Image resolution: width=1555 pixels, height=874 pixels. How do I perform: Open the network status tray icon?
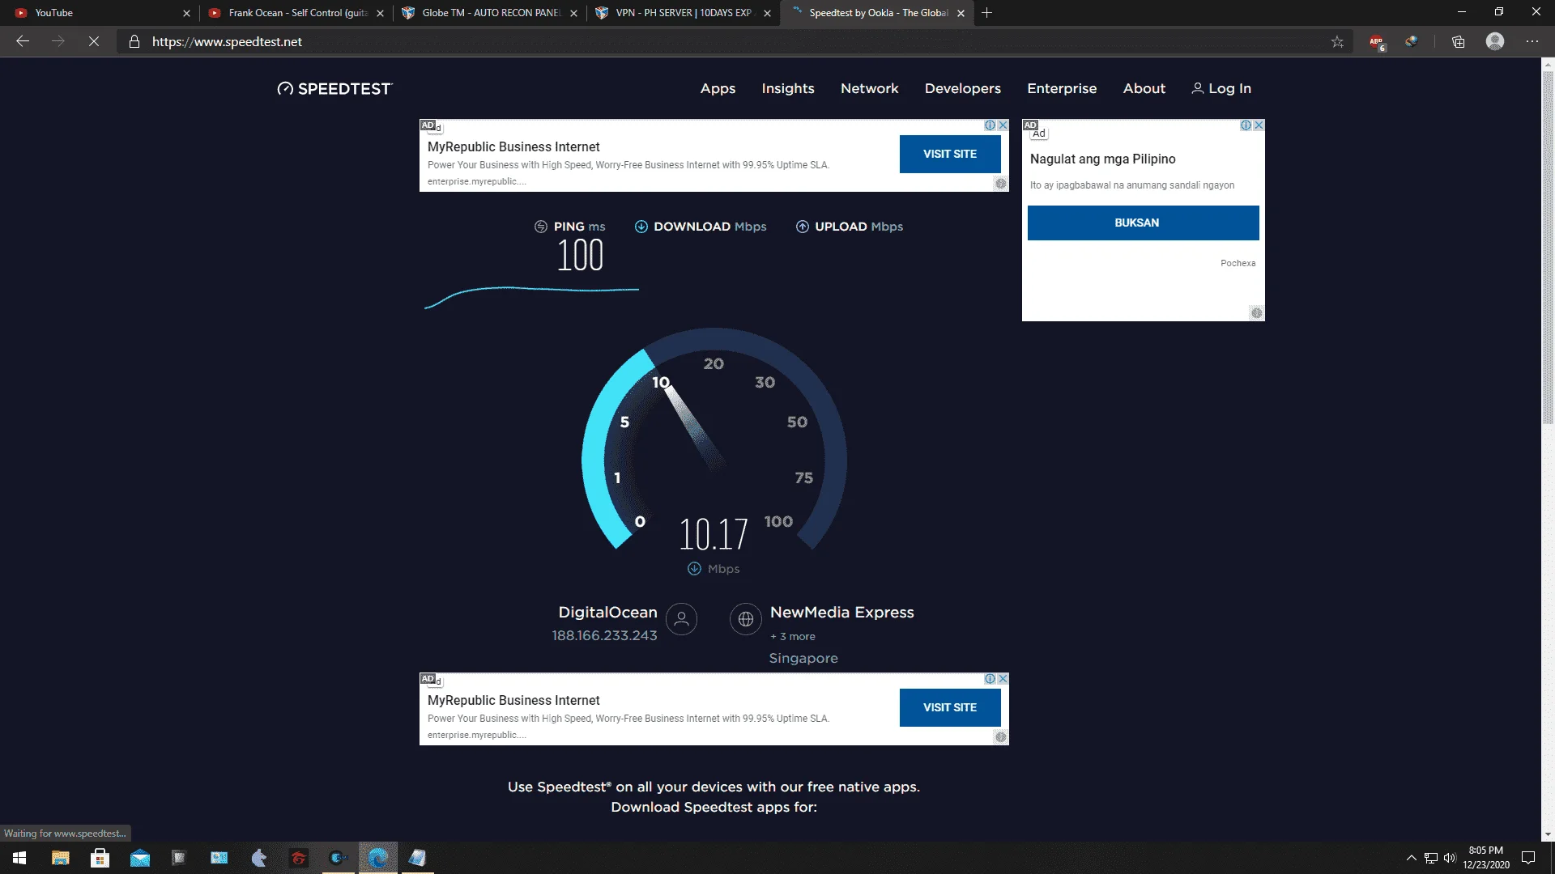[1431, 858]
